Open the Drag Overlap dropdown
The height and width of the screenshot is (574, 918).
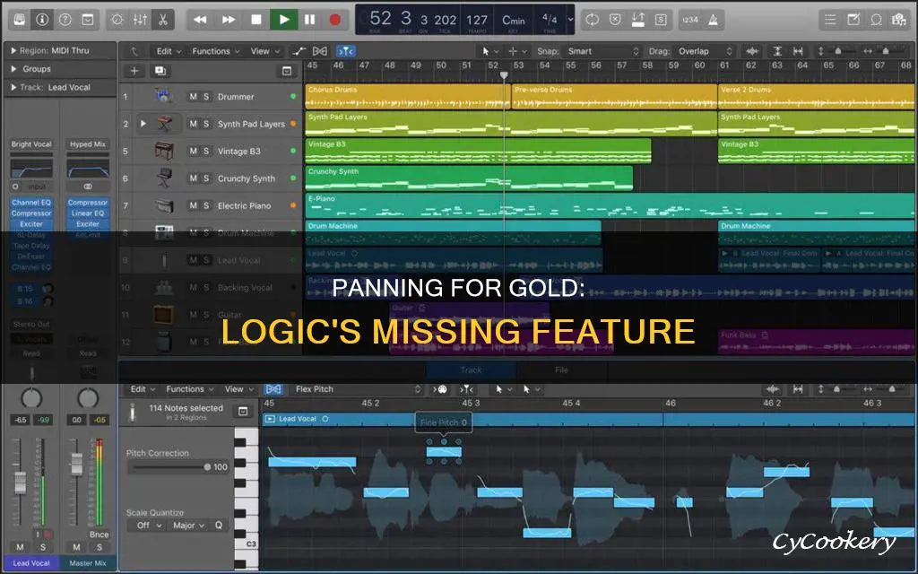(x=705, y=51)
